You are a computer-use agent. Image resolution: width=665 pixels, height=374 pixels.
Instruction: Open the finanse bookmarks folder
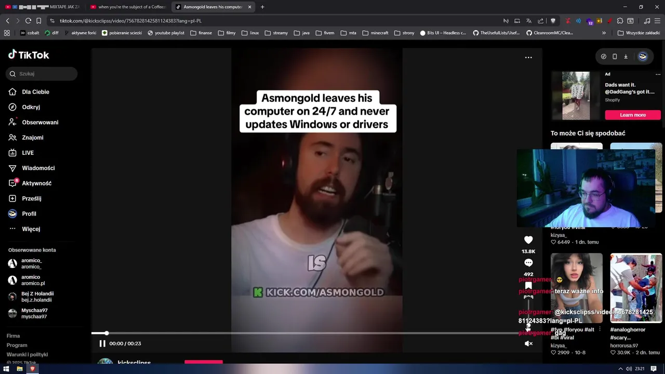click(x=201, y=33)
